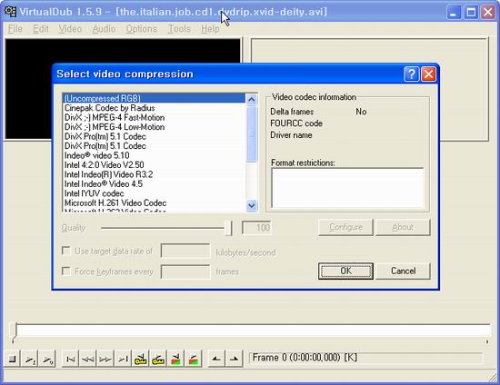Click the timeline position slider handle
The height and width of the screenshot is (385, 500).
pos(14,331)
